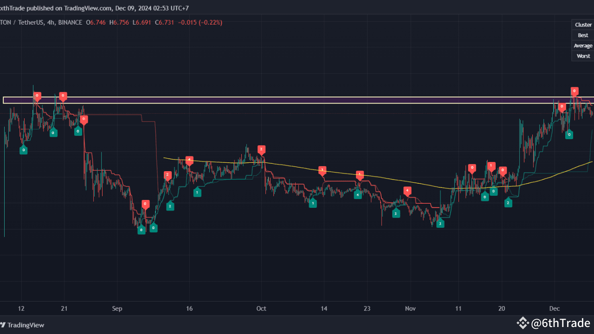Viewport: 594px width, 334px height.
Task: Select the red sell signal marker above December peak
Action: (x=574, y=91)
